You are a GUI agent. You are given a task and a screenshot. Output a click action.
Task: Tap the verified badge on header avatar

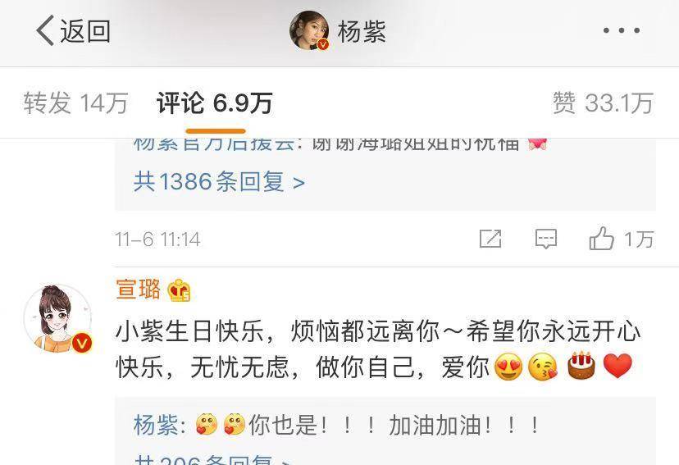pyautogui.click(x=322, y=44)
